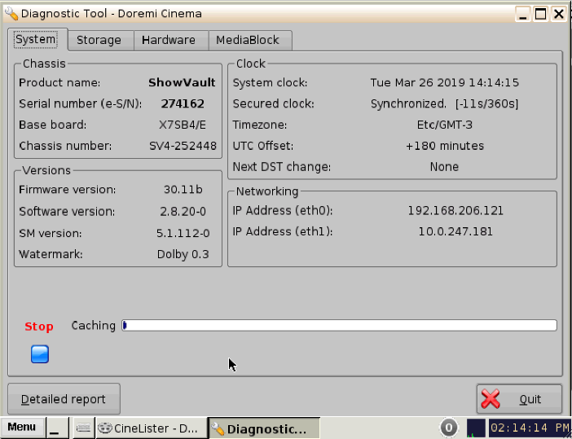
Task: Click base board value X7SB4/E
Action: tap(183, 125)
